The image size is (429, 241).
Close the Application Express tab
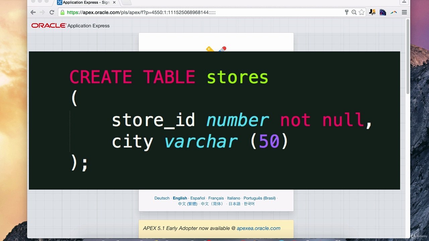pos(114,2)
